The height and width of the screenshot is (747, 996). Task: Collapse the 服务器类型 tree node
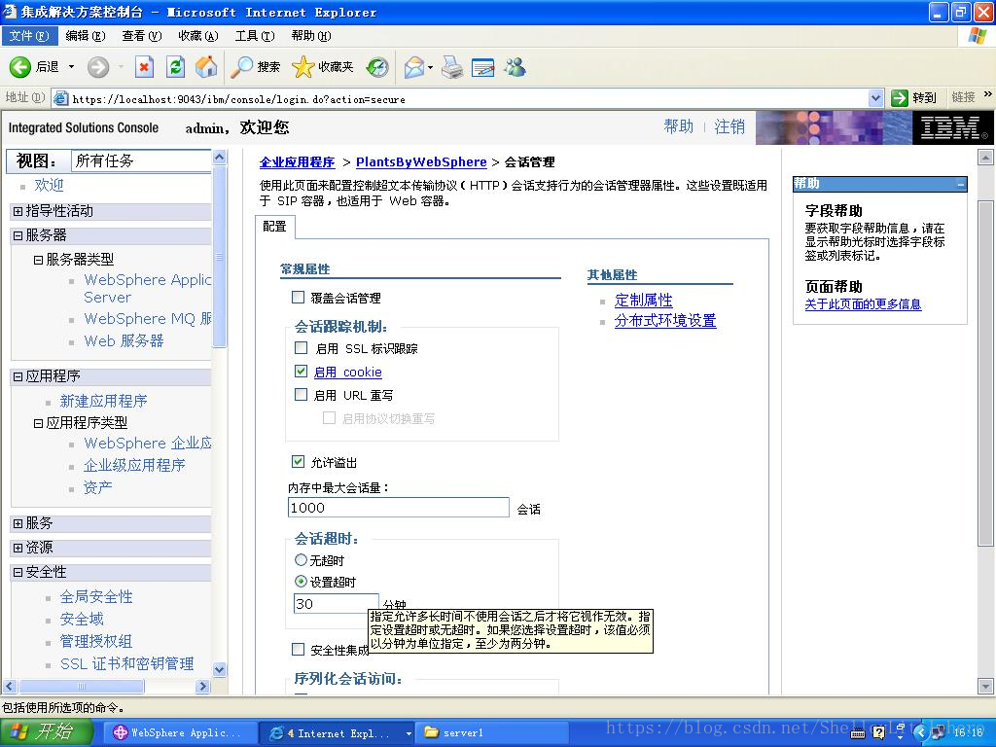pos(38,260)
